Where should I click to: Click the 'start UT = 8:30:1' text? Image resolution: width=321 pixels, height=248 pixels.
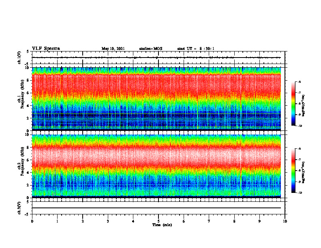196,49
